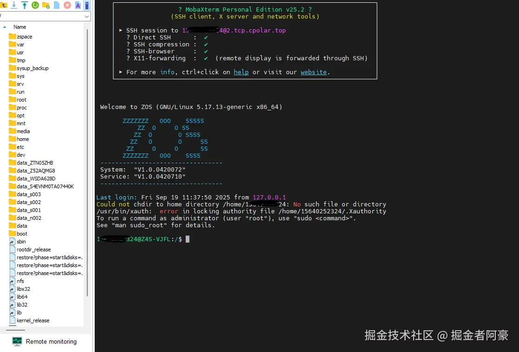Create new folder with plus icon
The height and width of the screenshot is (352, 519).
(46, 5)
